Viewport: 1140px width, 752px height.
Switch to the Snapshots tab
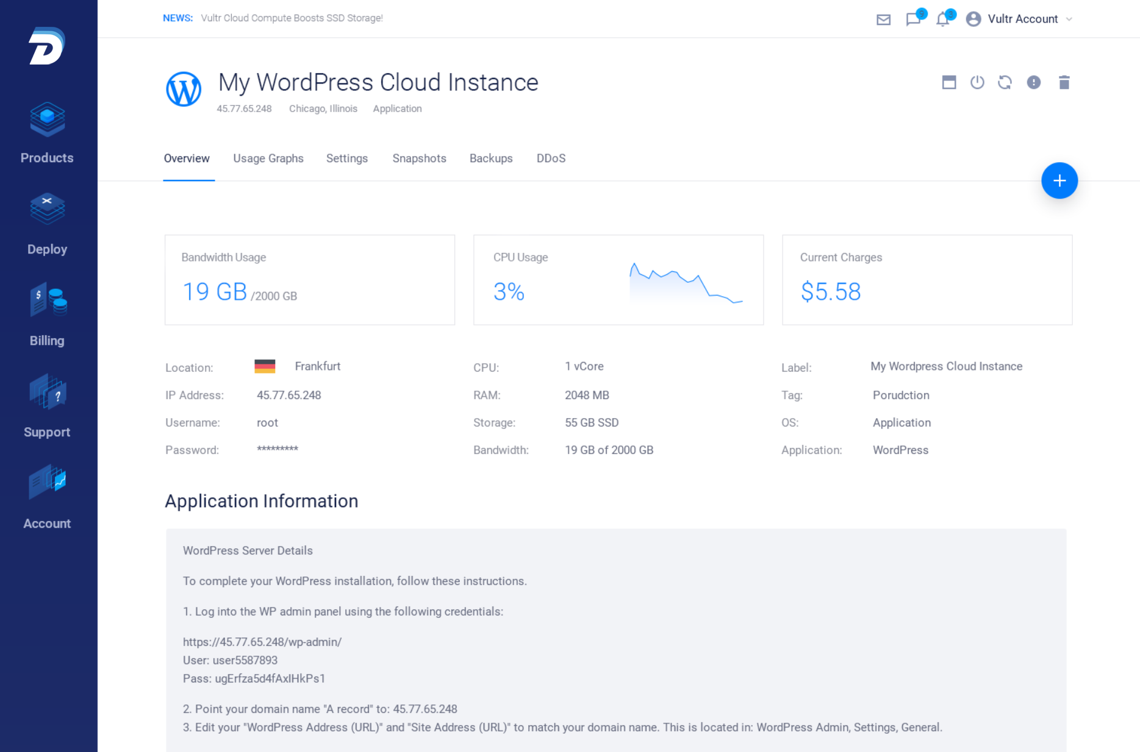(x=420, y=158)
